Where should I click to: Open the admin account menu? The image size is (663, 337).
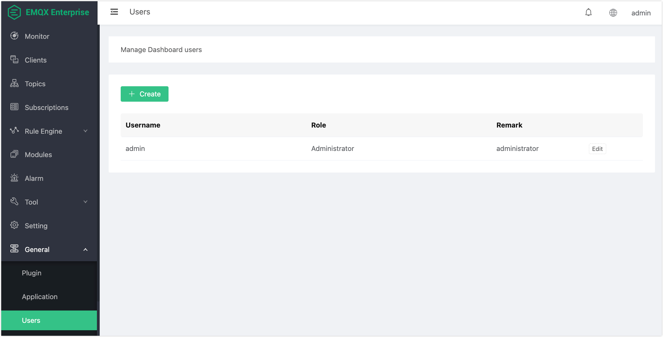(641, 13)
